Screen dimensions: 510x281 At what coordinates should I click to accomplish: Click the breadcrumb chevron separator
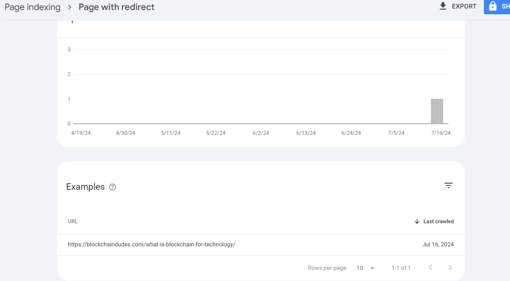tap(69, 7)
